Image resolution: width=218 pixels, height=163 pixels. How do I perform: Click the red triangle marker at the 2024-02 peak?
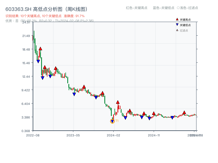[x=118, y=102]
